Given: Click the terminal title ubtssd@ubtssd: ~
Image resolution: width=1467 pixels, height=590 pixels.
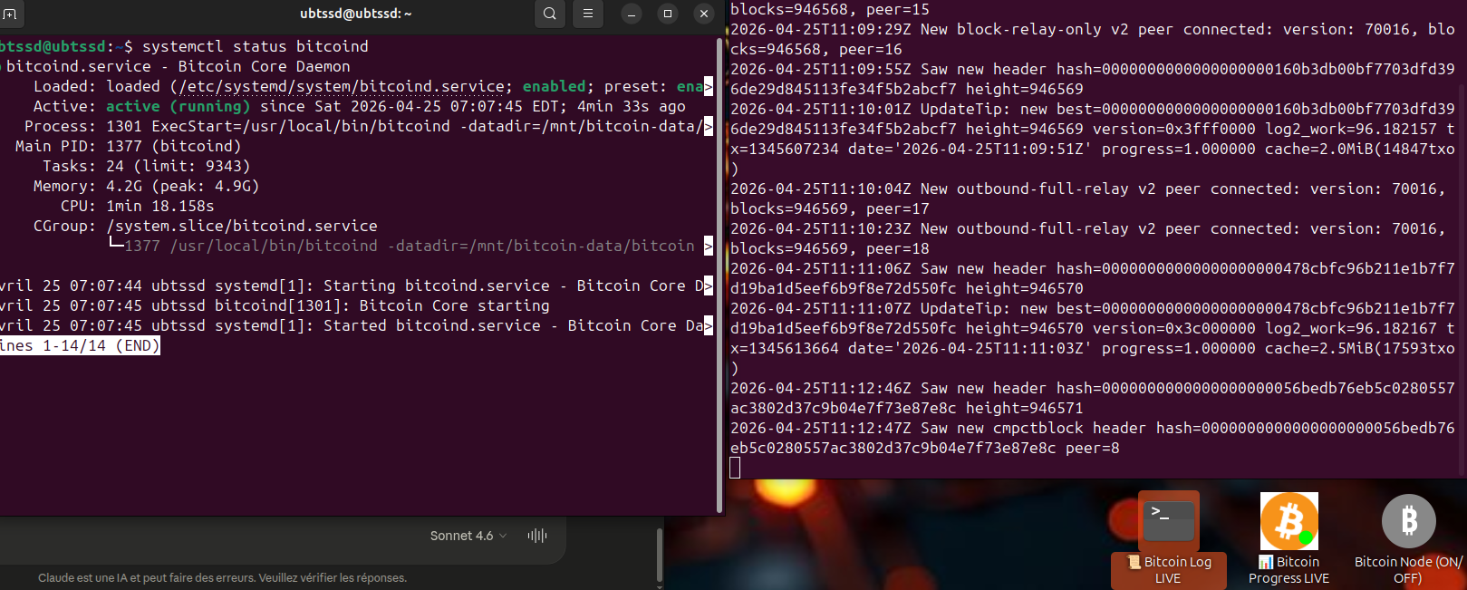Looking at the screenshot, I should pyautogui.click(x=355, y=14).
